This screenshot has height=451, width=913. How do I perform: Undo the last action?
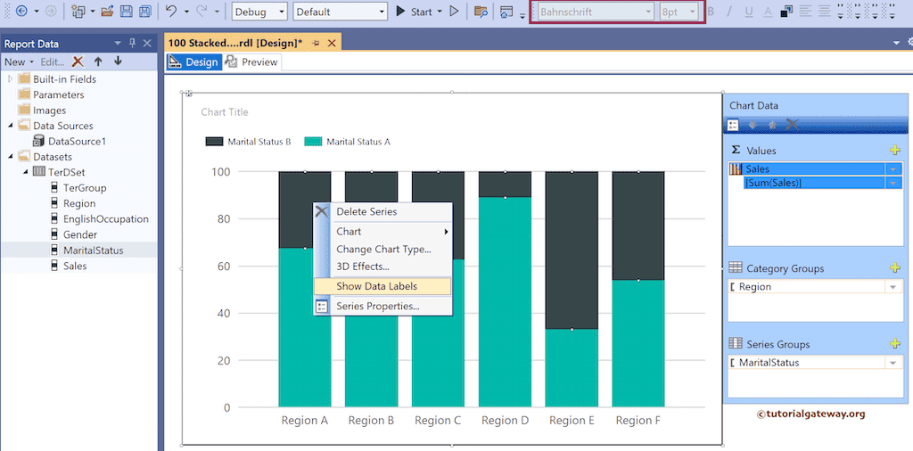[170, 11]
